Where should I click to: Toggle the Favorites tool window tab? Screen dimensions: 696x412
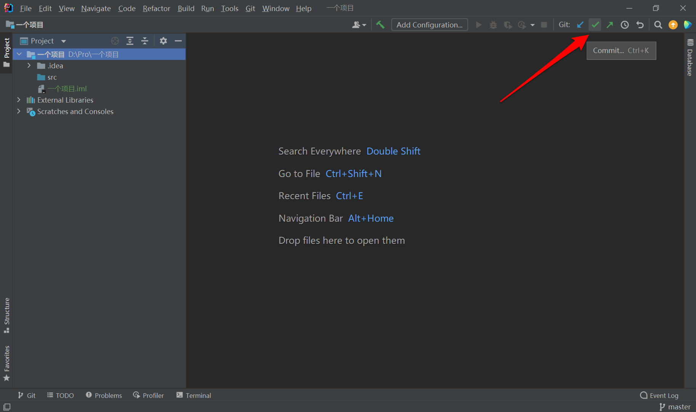coord(6,363)
